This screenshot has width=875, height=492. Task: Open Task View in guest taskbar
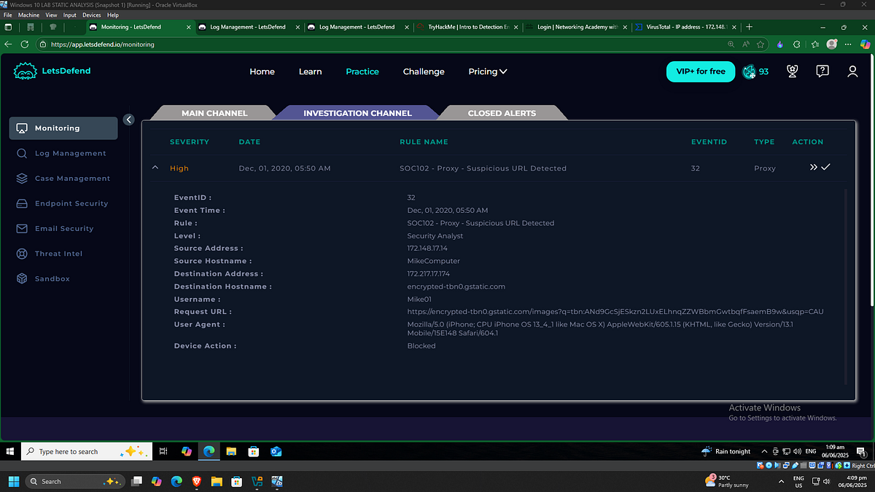(163, 451)
